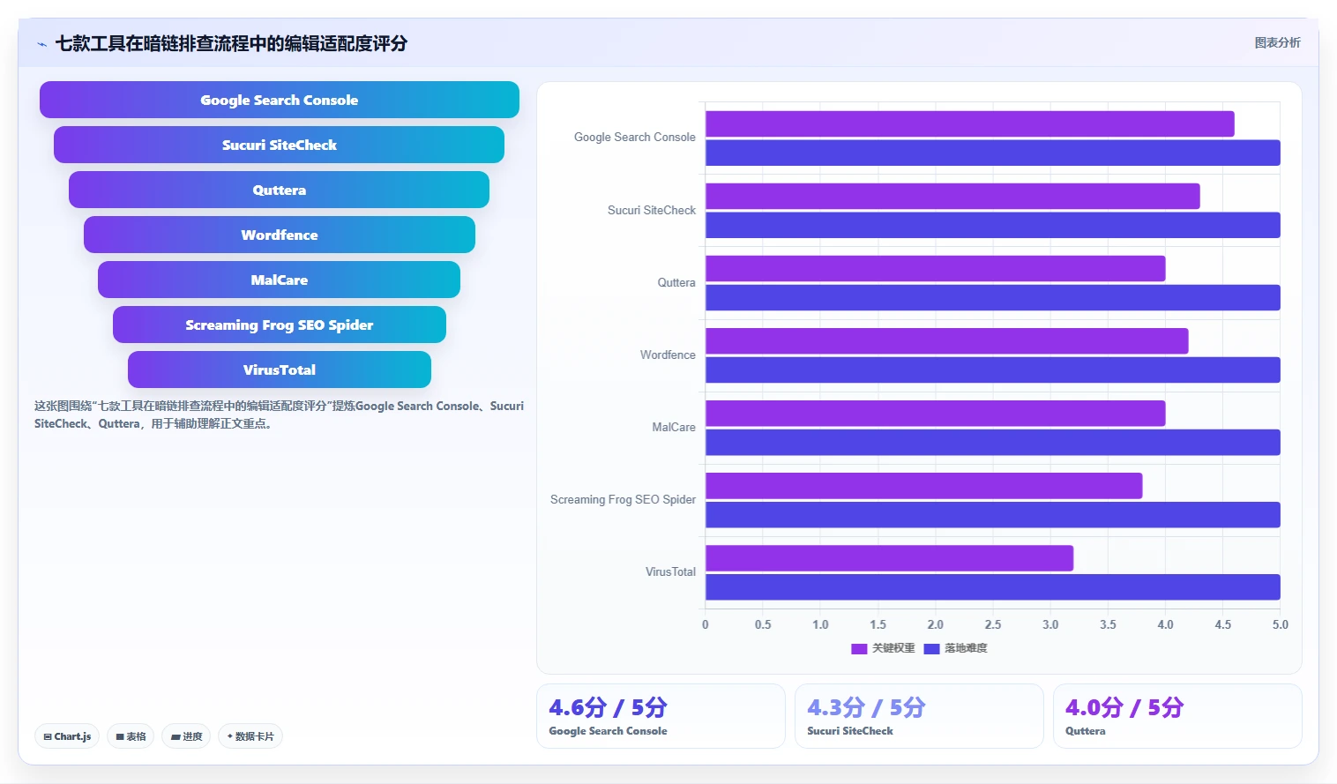1337x784 pixels.
Task: Click the purple bar for Google Search Console
Action: tap(970, 124)
